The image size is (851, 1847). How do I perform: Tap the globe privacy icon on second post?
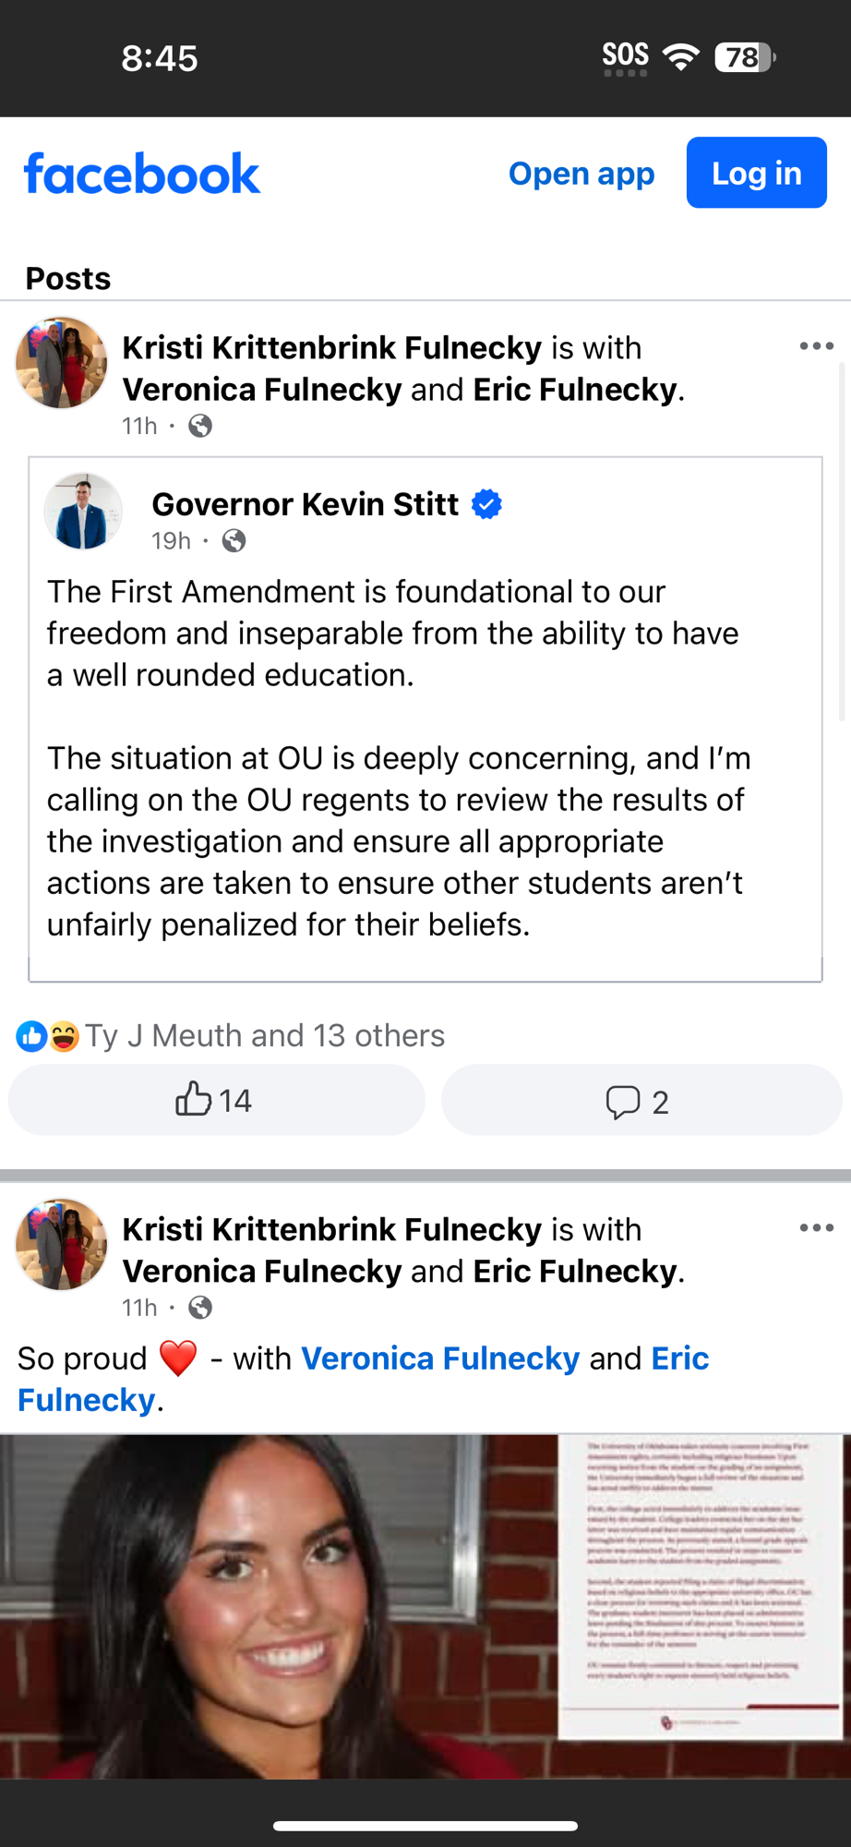point(200,1308)
